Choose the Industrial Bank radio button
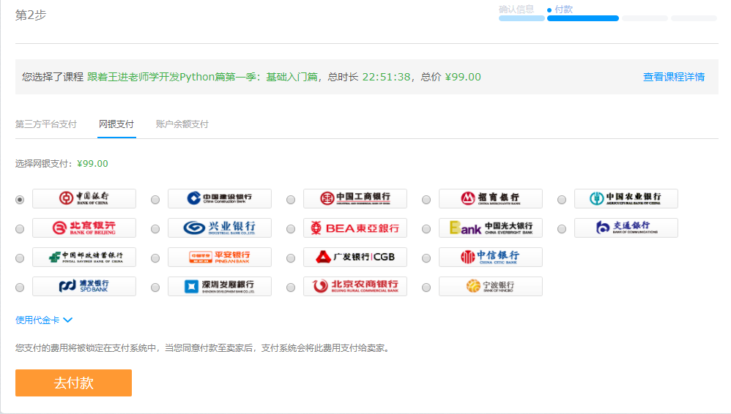 pos(155,229)
